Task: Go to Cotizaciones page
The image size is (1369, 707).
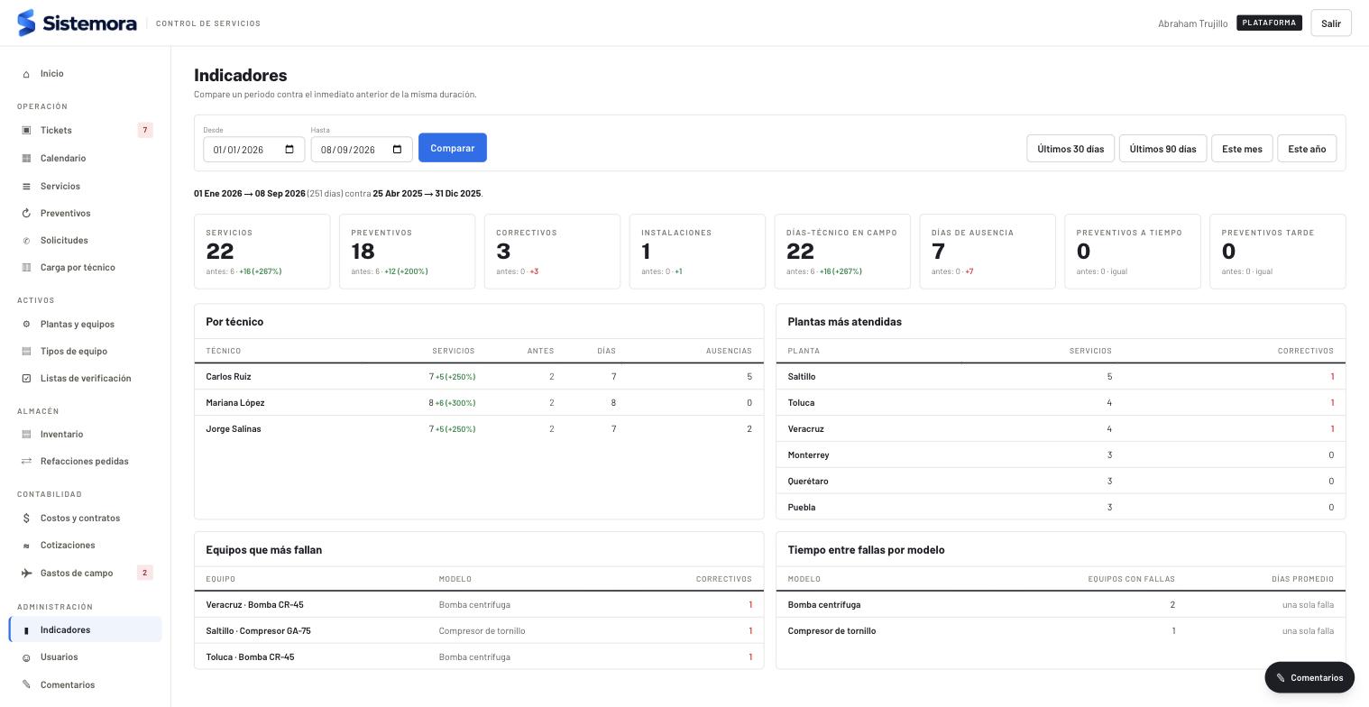Action: (86, 546)
